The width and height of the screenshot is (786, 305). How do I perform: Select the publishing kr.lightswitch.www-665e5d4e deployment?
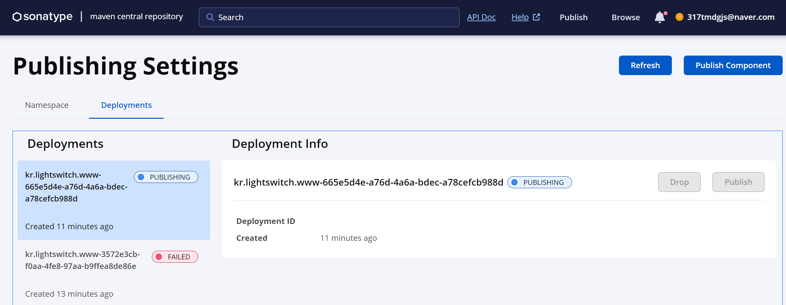tap(77, 187)
